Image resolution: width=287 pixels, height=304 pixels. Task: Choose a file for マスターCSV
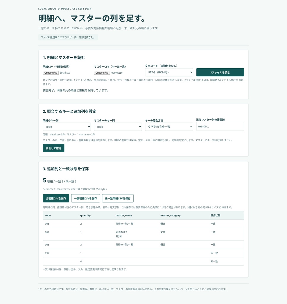102,73
